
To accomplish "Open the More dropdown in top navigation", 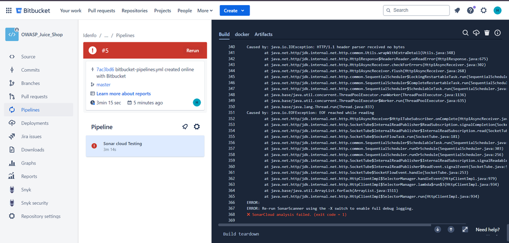I will point(205,11).
